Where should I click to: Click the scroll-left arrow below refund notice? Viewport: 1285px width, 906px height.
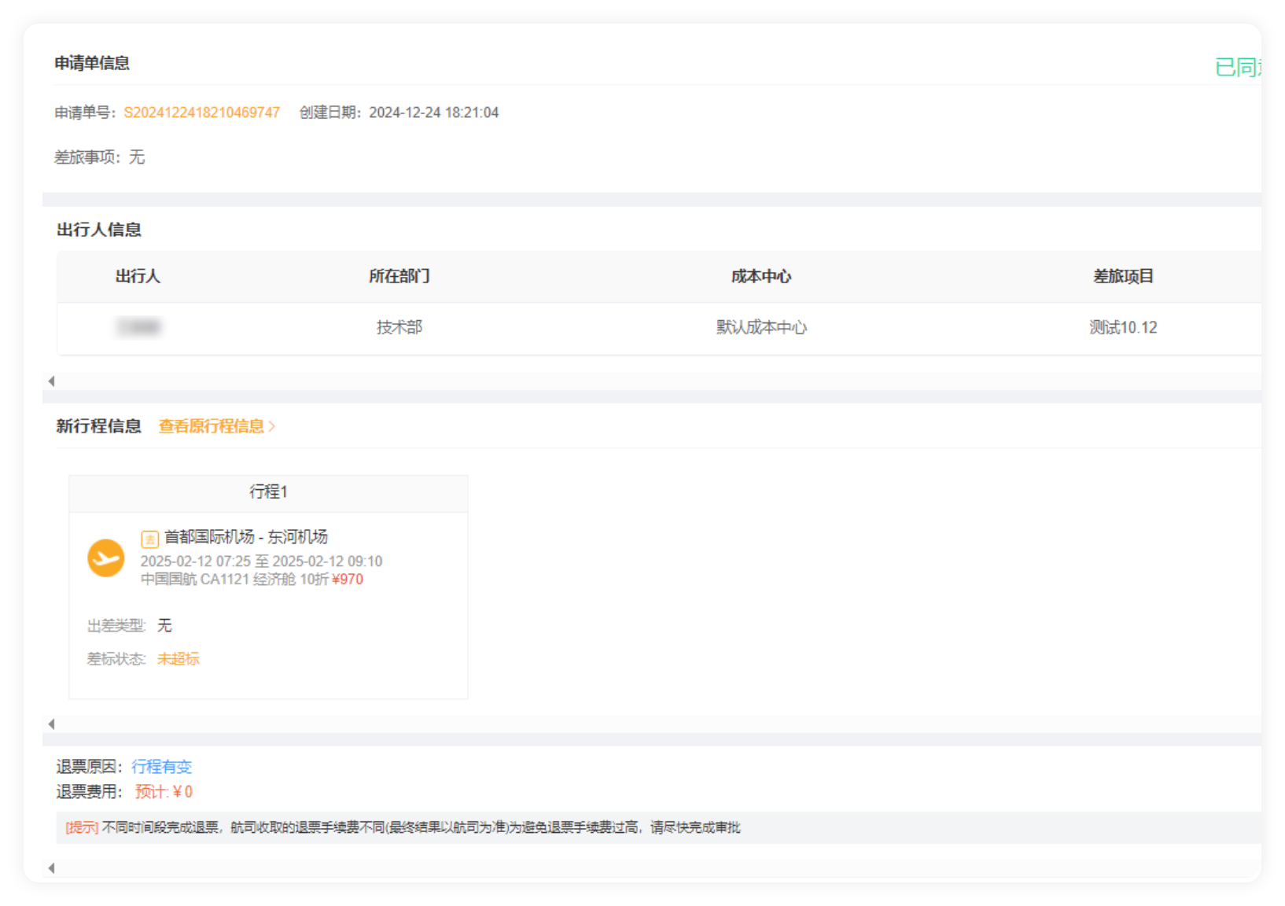click(51, 868)
